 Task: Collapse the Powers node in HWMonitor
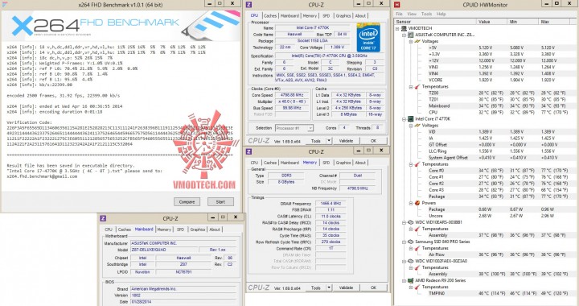[x=411, y=203]
